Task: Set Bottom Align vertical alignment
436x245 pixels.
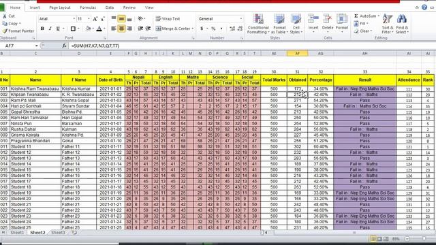Action: 129,18
